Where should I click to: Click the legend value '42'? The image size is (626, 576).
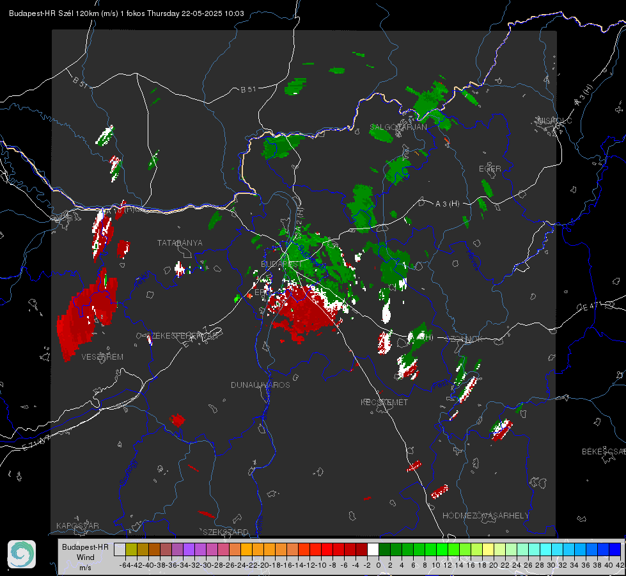tap(620, 565)
